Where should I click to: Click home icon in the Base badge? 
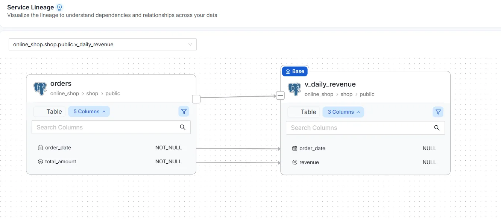tap(288, 71)
